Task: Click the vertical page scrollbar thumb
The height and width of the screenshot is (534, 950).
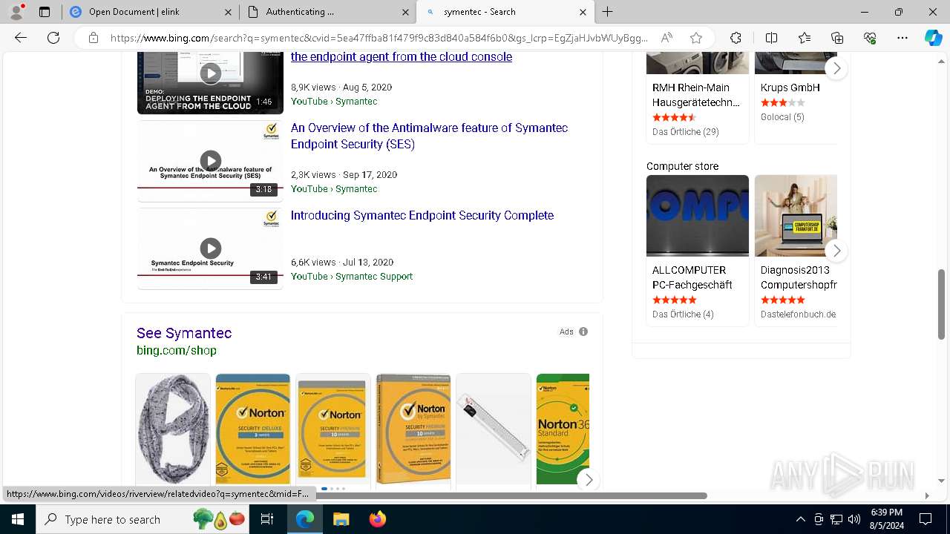Action: [942, 304]
